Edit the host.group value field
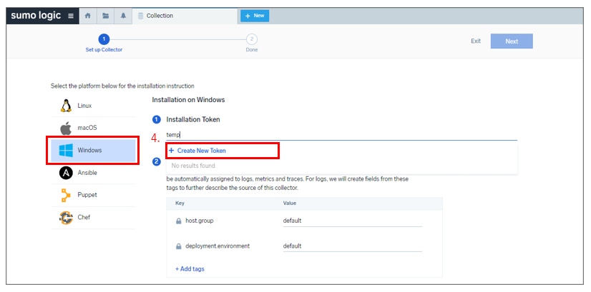The height and width of the screenshot is (292, 591). tap(353, 221)
